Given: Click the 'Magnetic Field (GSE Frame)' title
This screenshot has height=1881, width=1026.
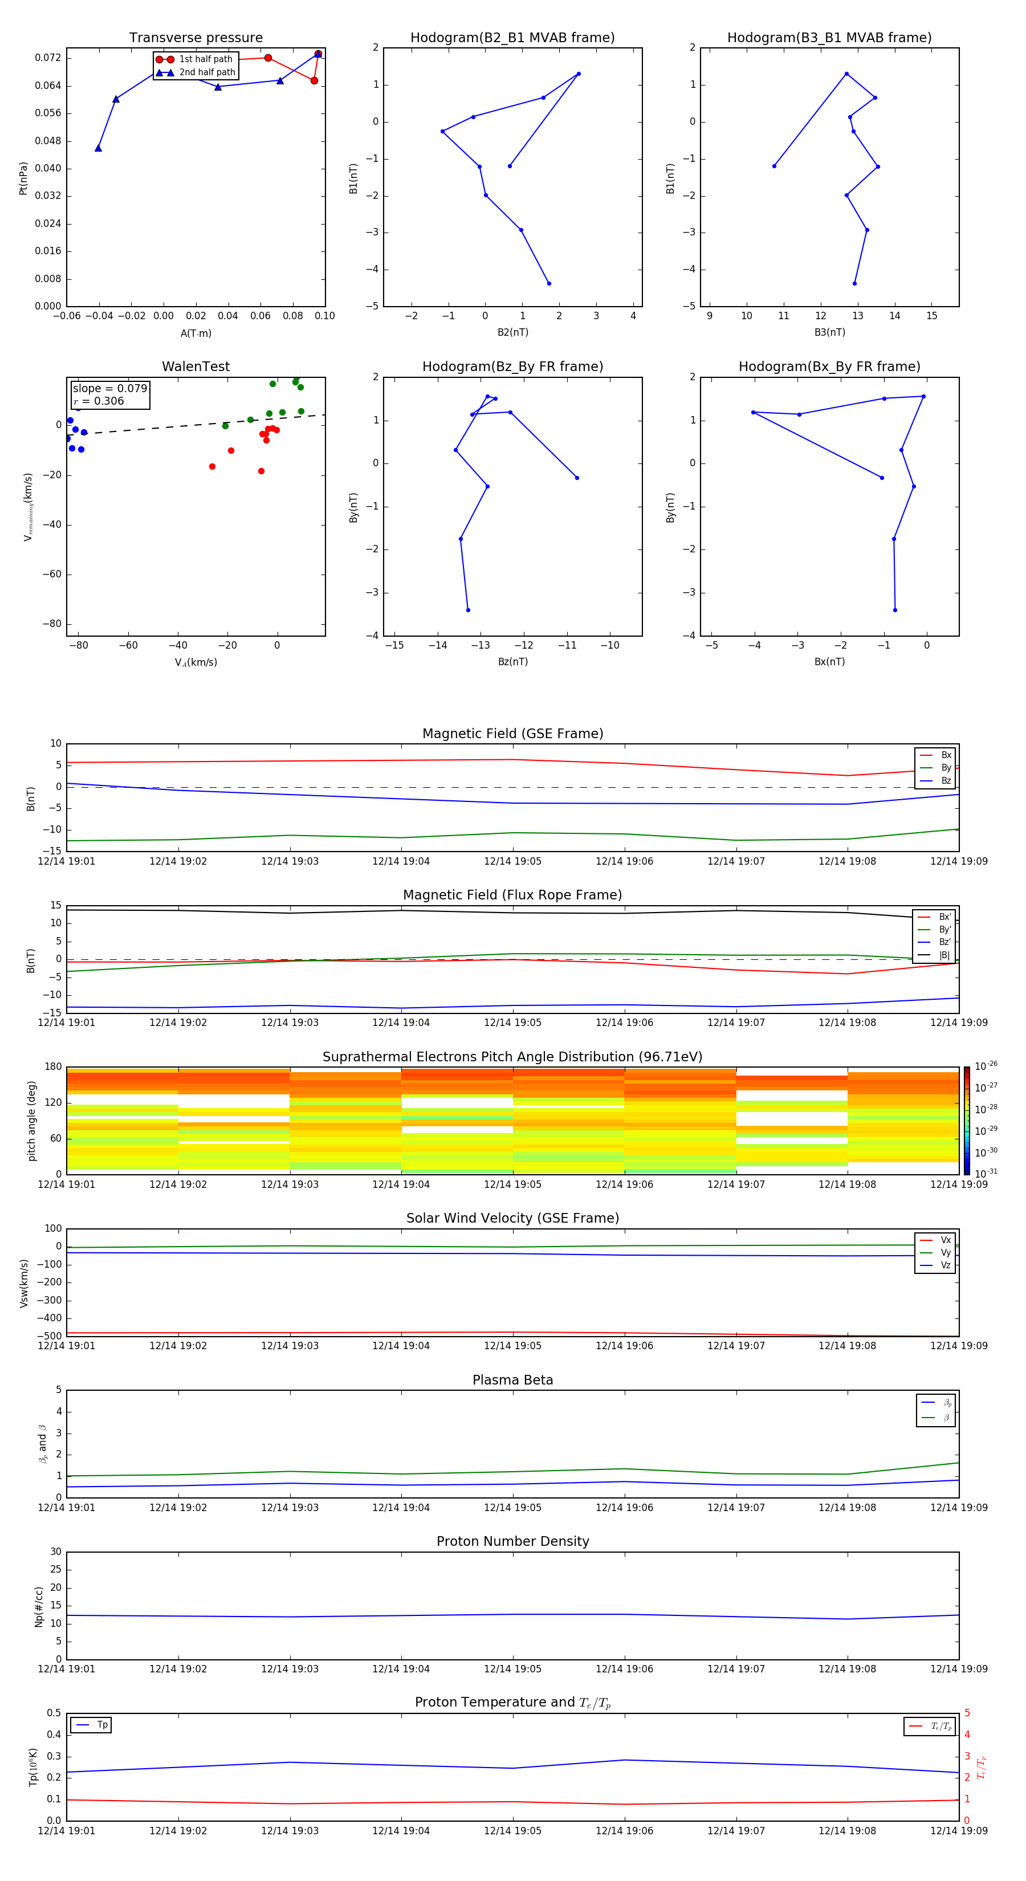Looking at the screenshot, I should click(x=512, y=734).
